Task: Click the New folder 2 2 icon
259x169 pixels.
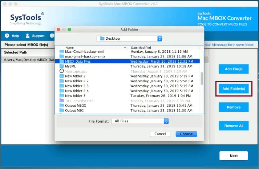Action: [x=62, y=81]
